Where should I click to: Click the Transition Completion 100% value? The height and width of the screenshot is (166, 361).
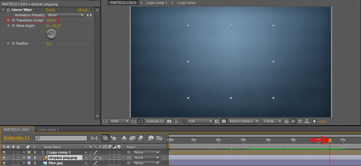pyautogui.click(x=51, y=20)
